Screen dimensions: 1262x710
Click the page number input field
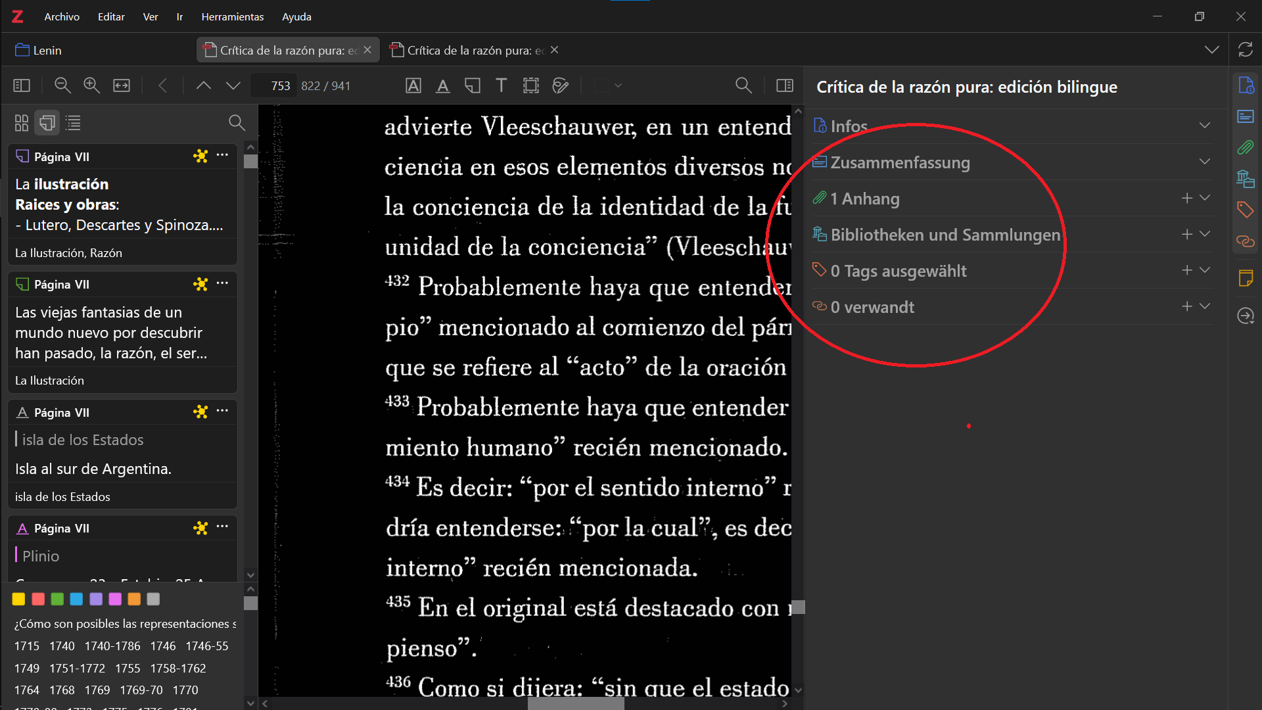(275, 85)
